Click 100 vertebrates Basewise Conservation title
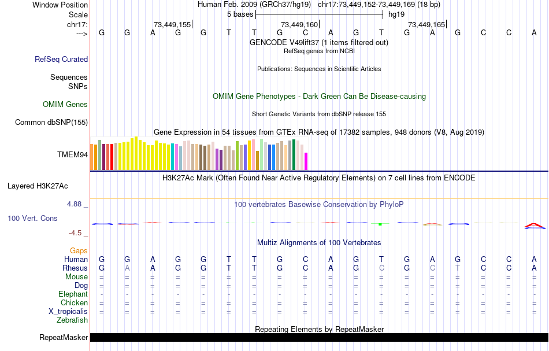The width and height of the screenshot is (549, 351). tap(319, 205)
